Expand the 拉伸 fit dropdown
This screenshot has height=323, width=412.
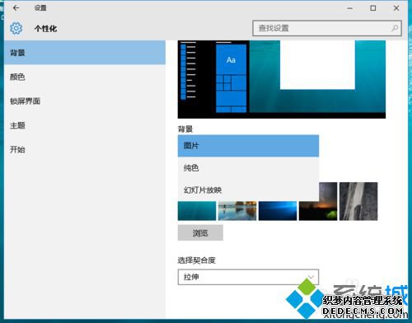point(248,277)
